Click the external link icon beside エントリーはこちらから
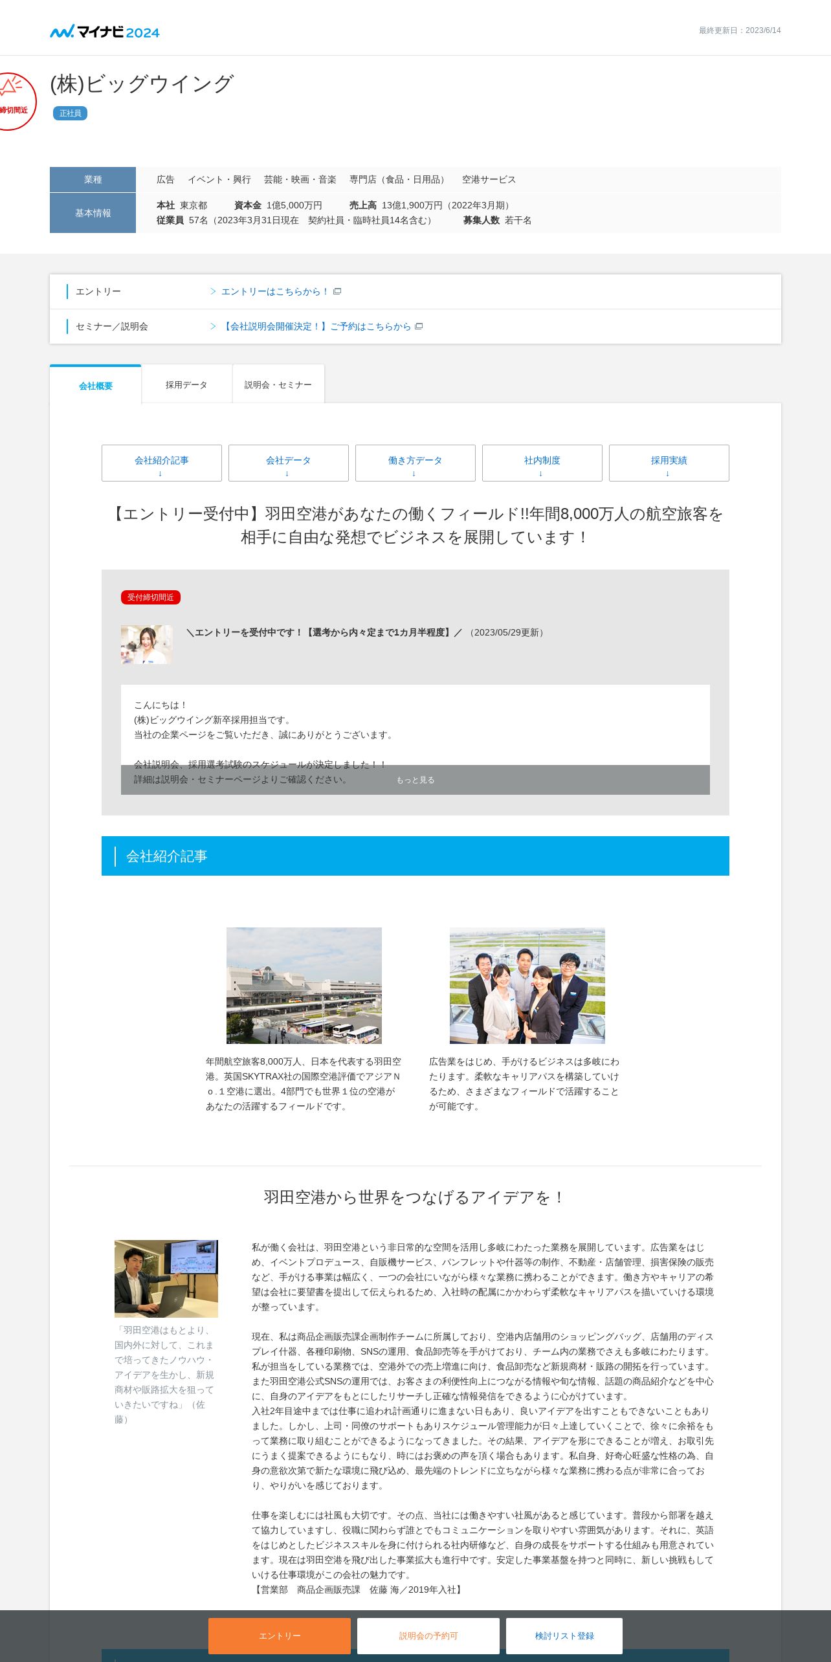Screen dimensions: 831x1662 pos(337,291)
